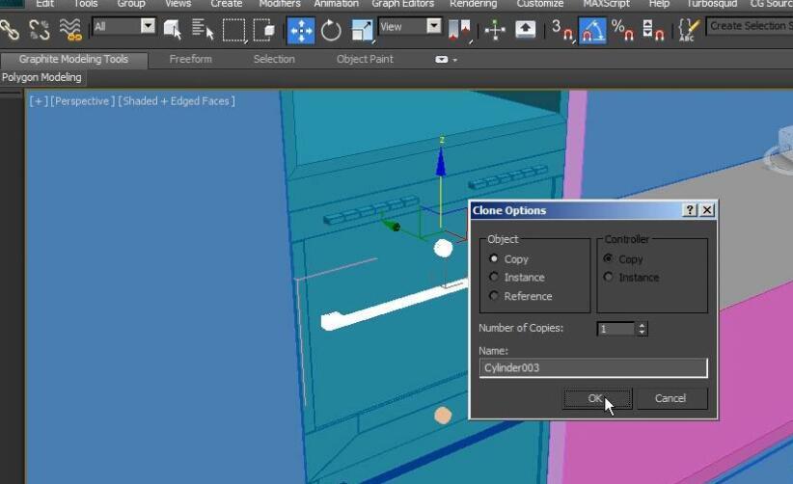Choose Reference radio option for Object
This screenshot has height=484, width=793.
(x=495, y=296)
